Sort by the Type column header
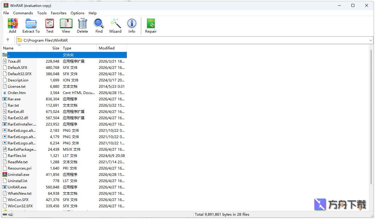The width and height of the screenshot is (375, 219). tap(79, 48)
